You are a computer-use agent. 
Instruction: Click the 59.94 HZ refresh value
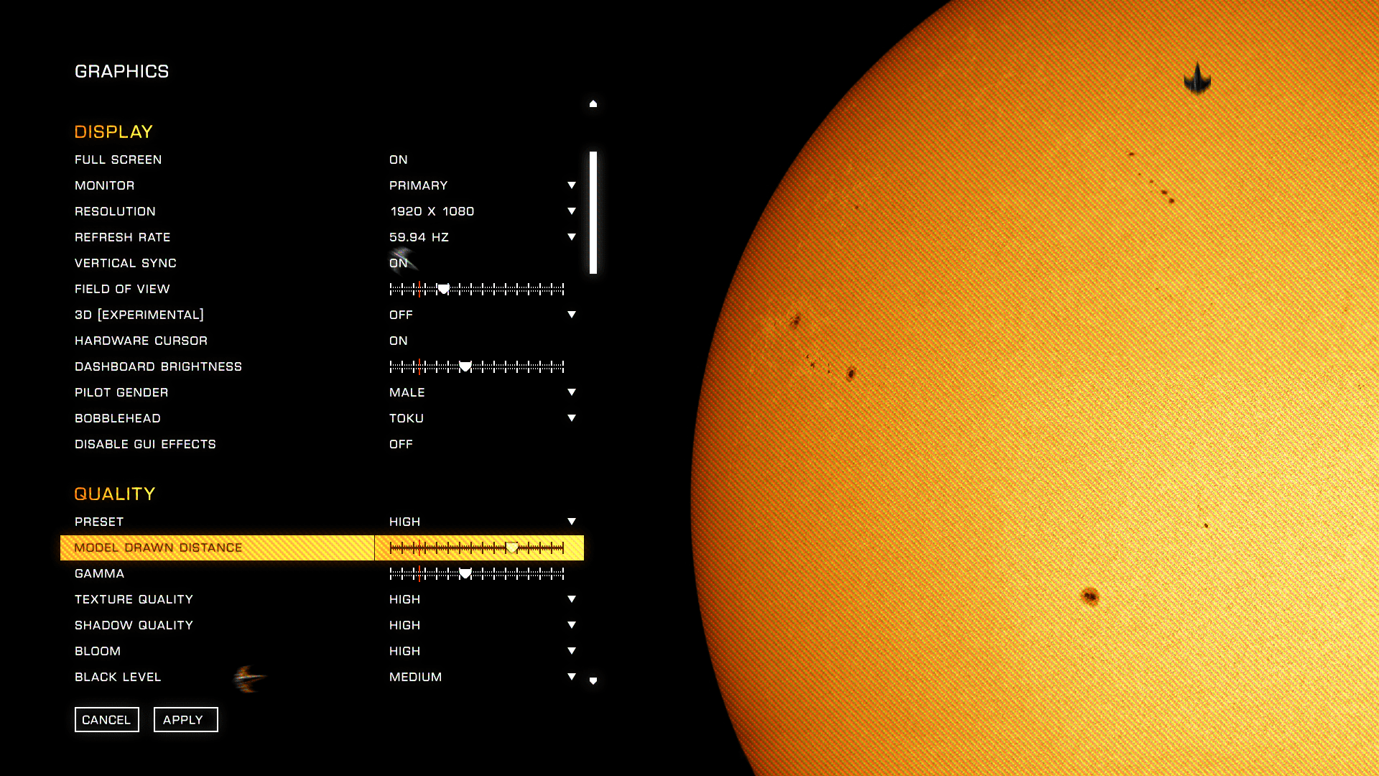click(x=419, y=237)
